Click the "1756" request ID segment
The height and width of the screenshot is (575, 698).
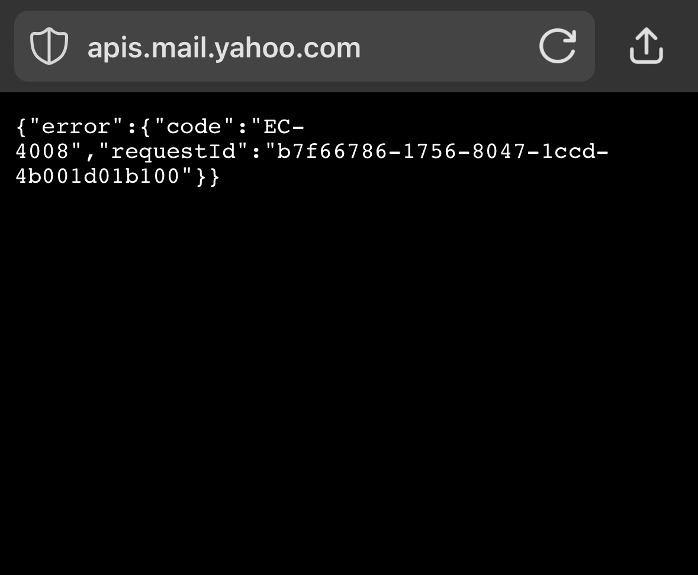(430, 151)
